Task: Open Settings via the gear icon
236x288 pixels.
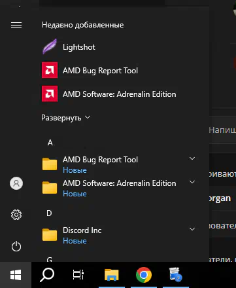Action: [x=16, y=215]
